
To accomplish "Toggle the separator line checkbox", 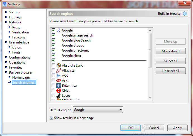I will [53, 60].
